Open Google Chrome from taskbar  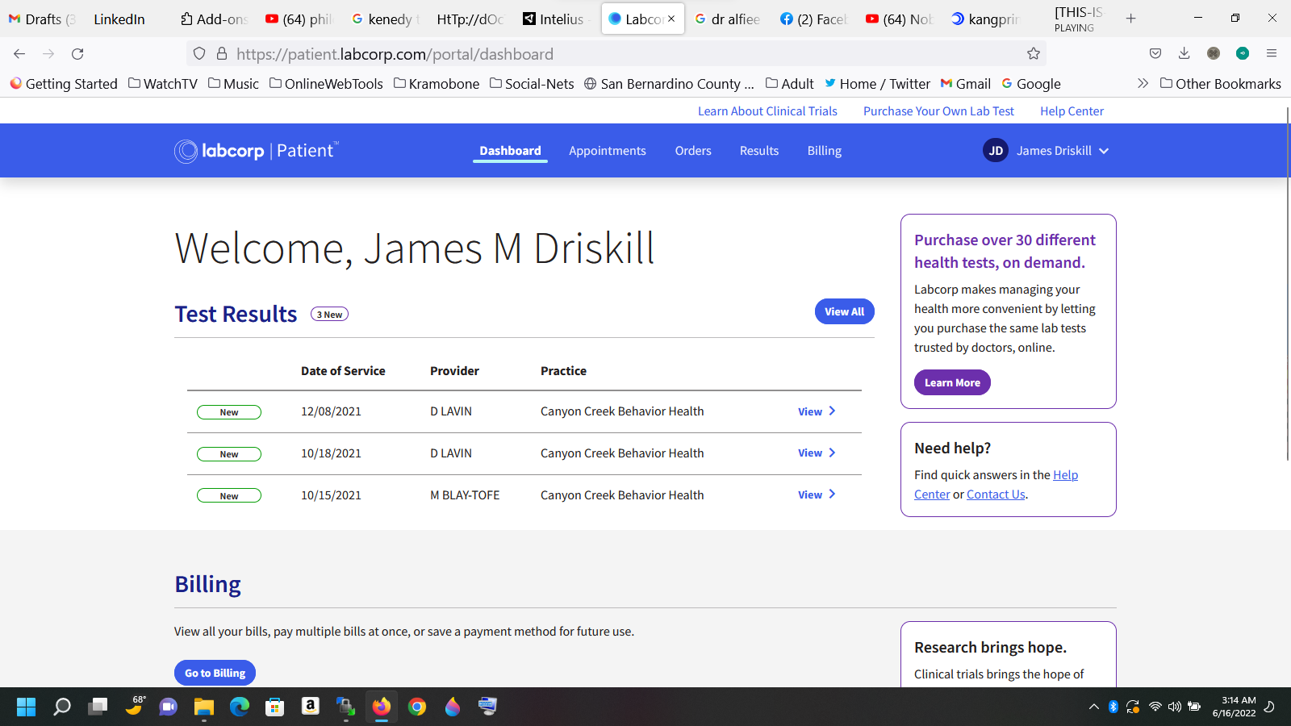coord(417,707)
